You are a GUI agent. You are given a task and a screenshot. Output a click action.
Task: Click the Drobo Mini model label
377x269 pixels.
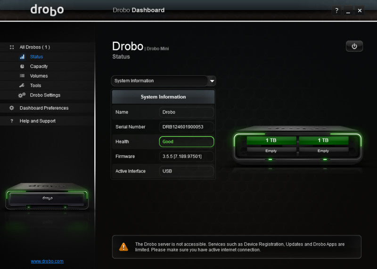click(158, 49)
